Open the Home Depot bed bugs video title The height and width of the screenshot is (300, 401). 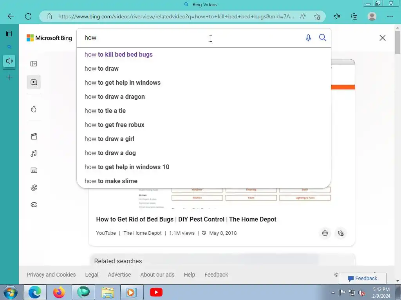click(186, 220)
